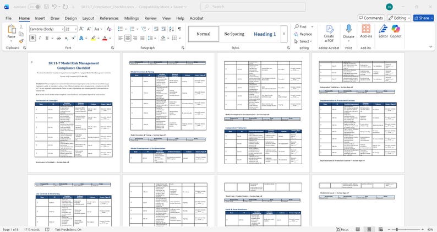The image size is (437, 232).
Task: Toggle Italic formatting
Action: tap(40, 38)
